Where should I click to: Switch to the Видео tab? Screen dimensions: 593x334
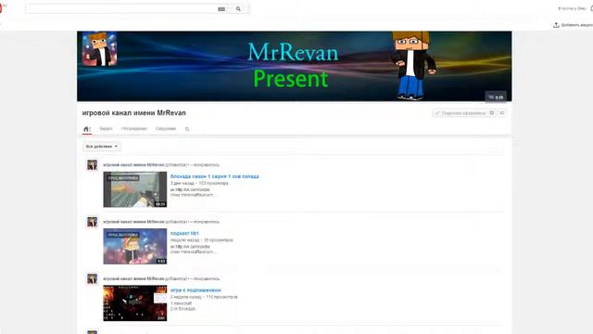point(106,129)
